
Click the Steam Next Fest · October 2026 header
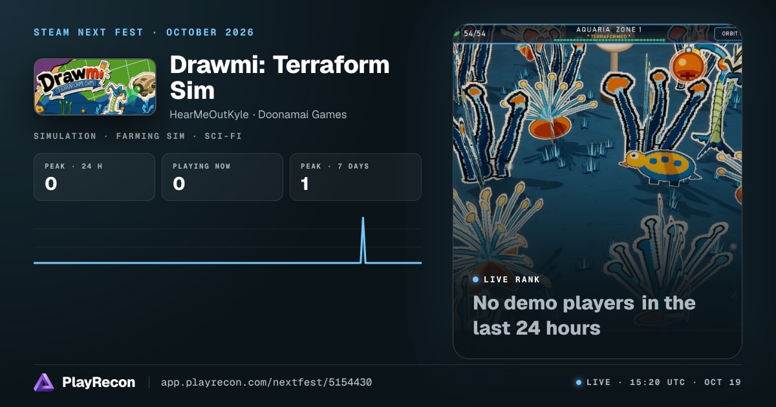click(x=144, y=32)
